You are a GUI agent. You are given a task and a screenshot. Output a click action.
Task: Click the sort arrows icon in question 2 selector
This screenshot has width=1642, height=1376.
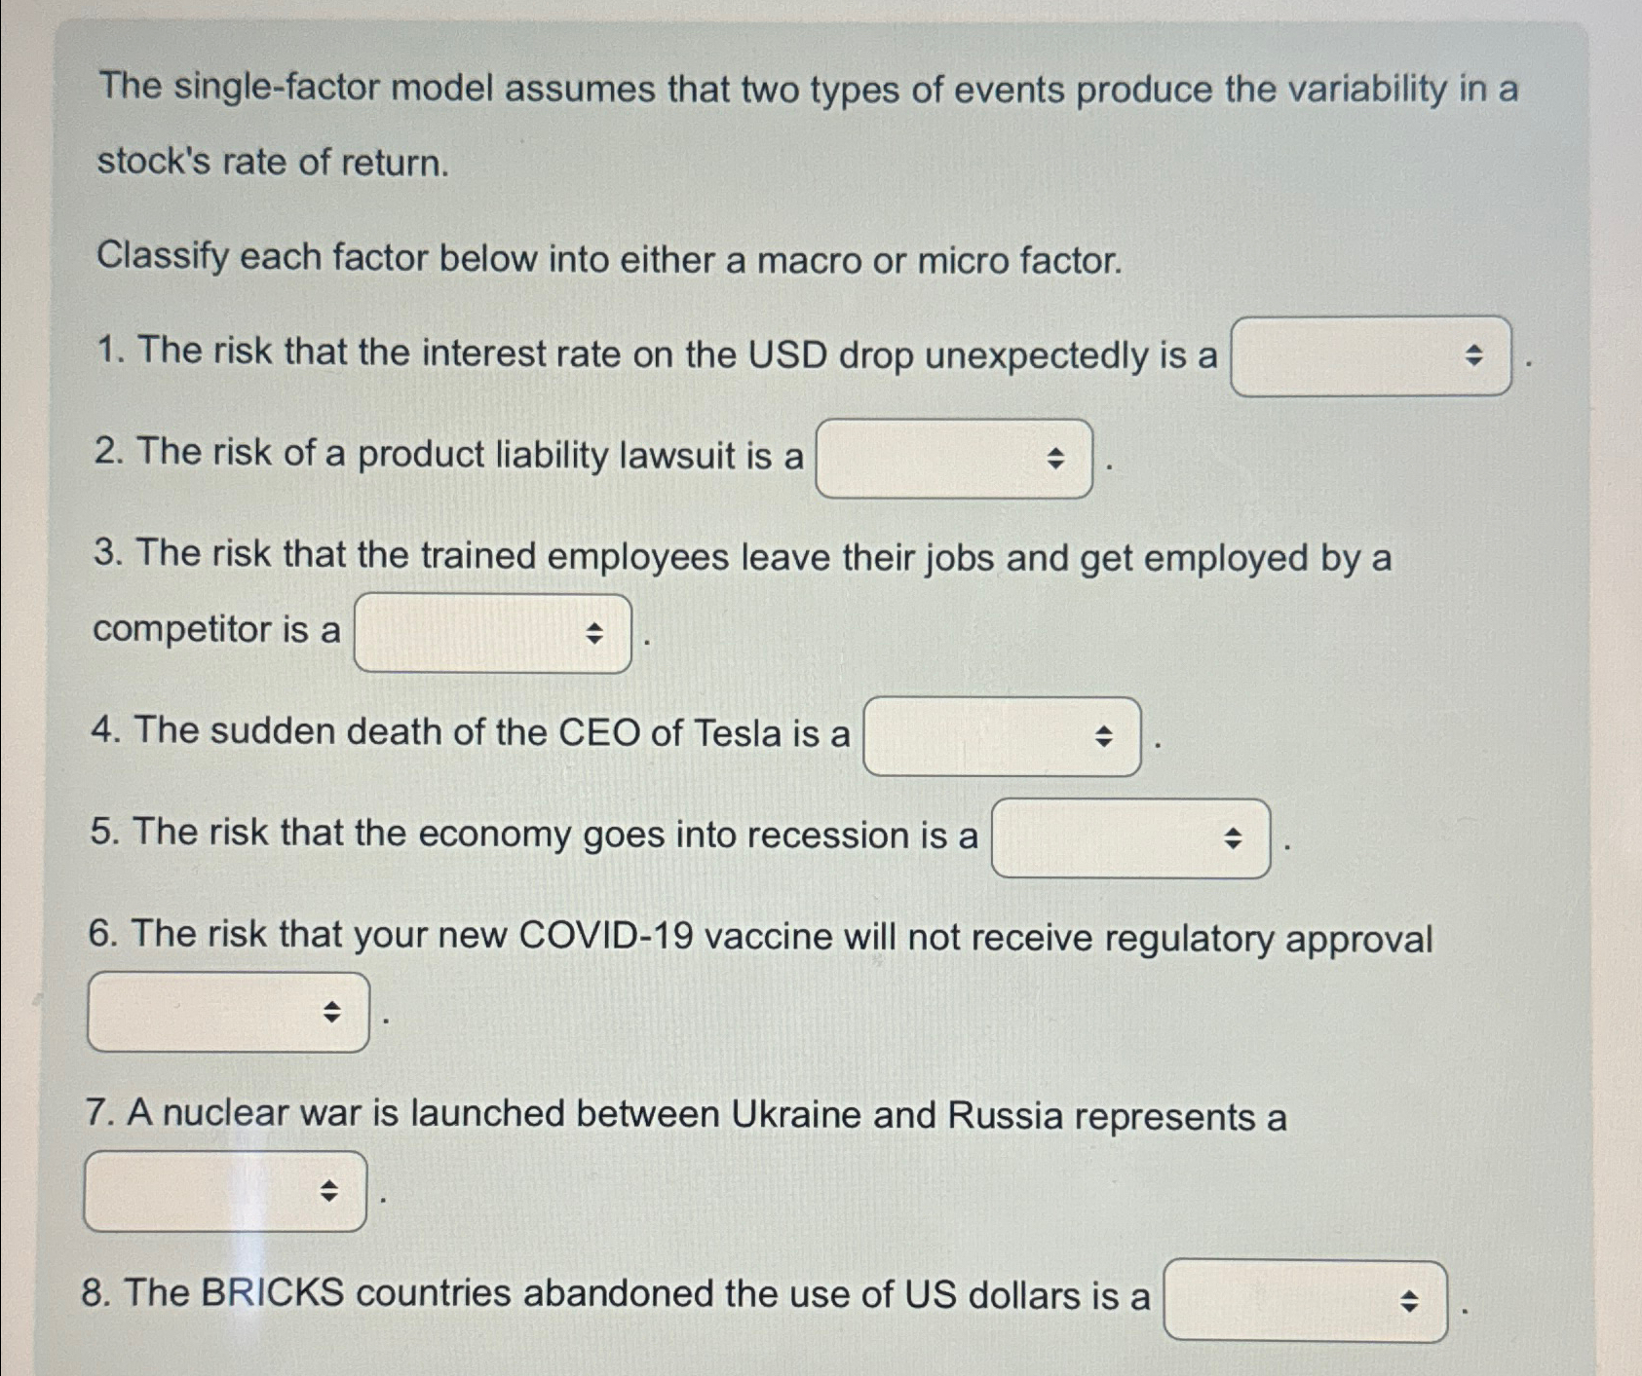1055,458
